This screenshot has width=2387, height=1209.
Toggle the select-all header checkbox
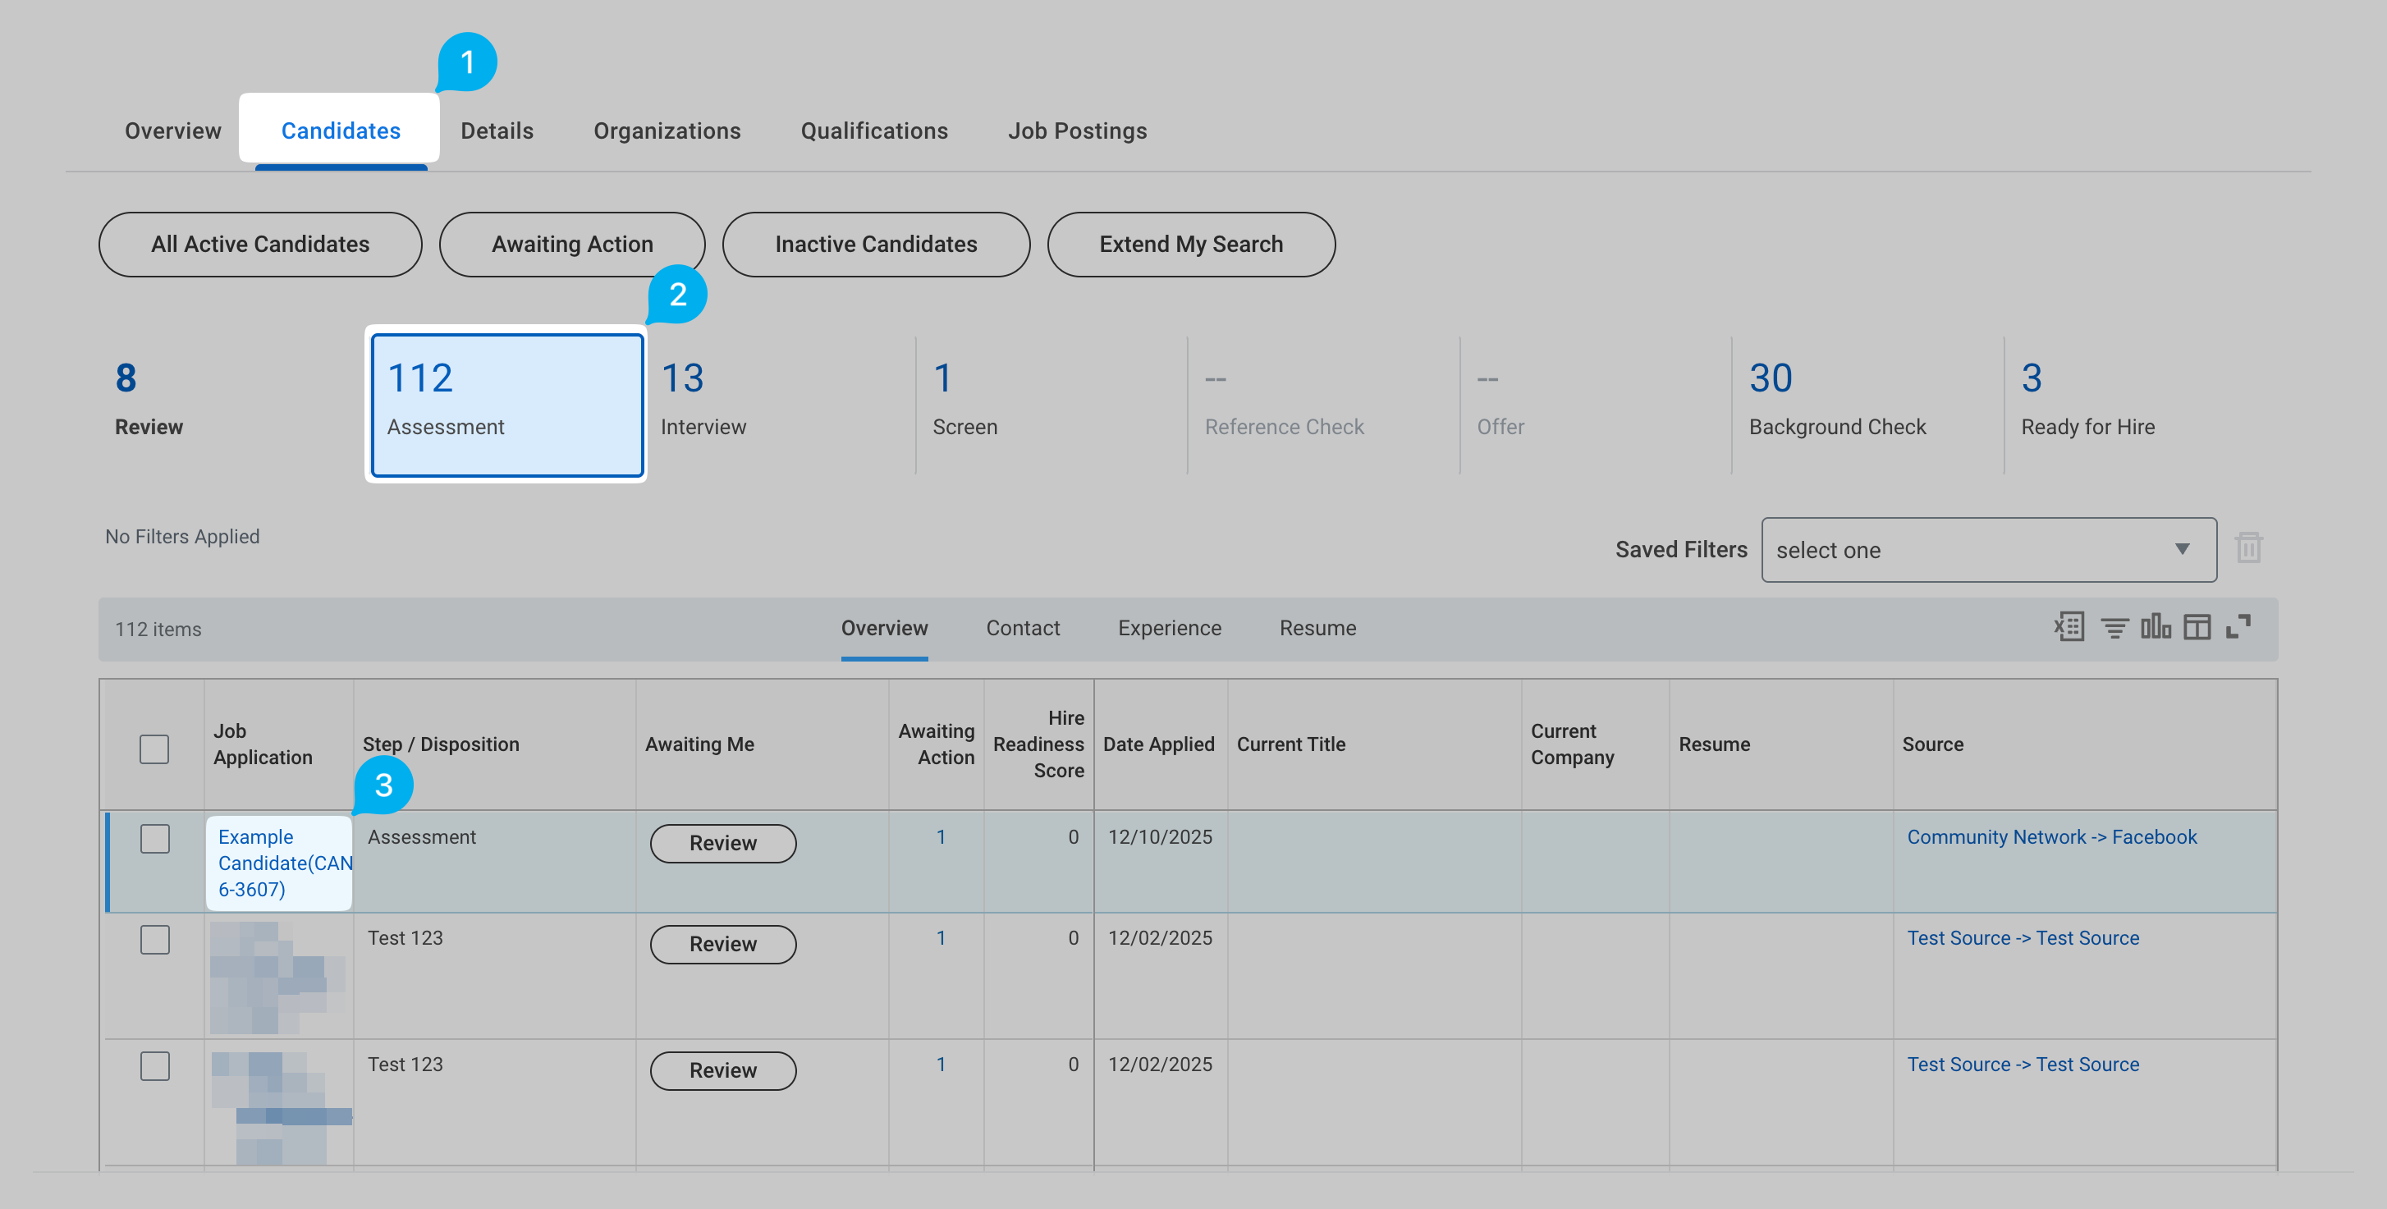tap(153, 749)
